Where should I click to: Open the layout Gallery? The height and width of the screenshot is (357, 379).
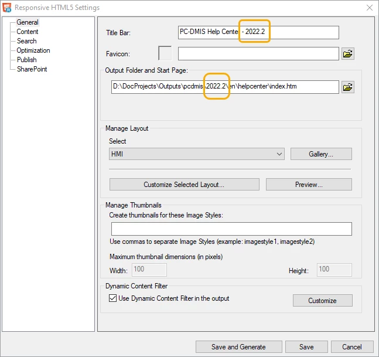point(321,154)
